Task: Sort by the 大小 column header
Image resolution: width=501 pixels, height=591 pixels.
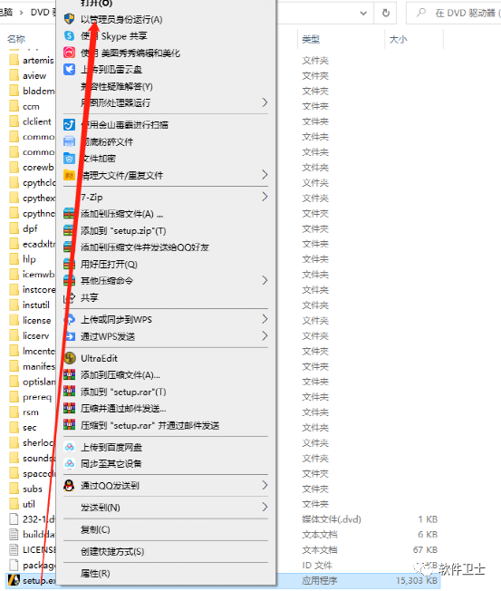Action: click(398, 39)
